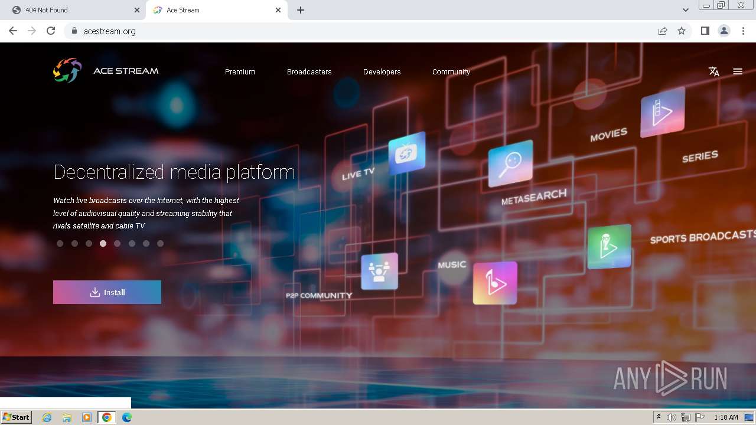756x425 pixels.
Task: Select the third carousel slide dot
Action: (89, 243)
